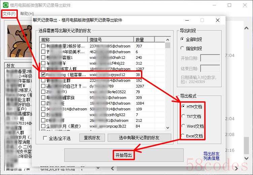Check the friend row with count 707
Viewport: 253px width, 175px height.
pos(43,46)
